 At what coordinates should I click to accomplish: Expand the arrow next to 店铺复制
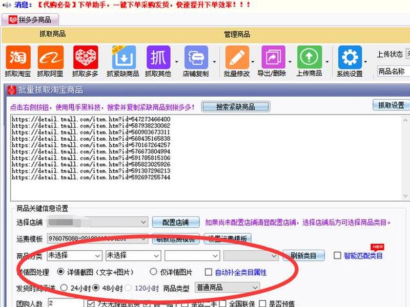pos(214,62)
